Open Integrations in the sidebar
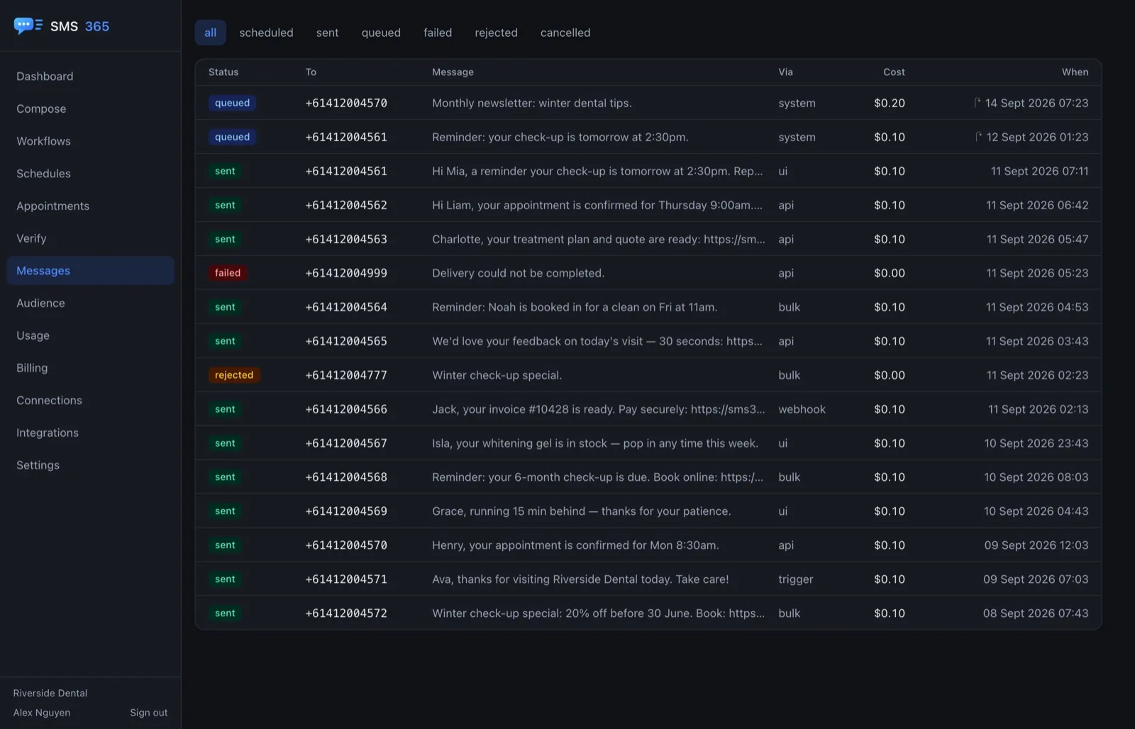The height and width of the screenshot is (729, 1135). [x=90, y=433]
